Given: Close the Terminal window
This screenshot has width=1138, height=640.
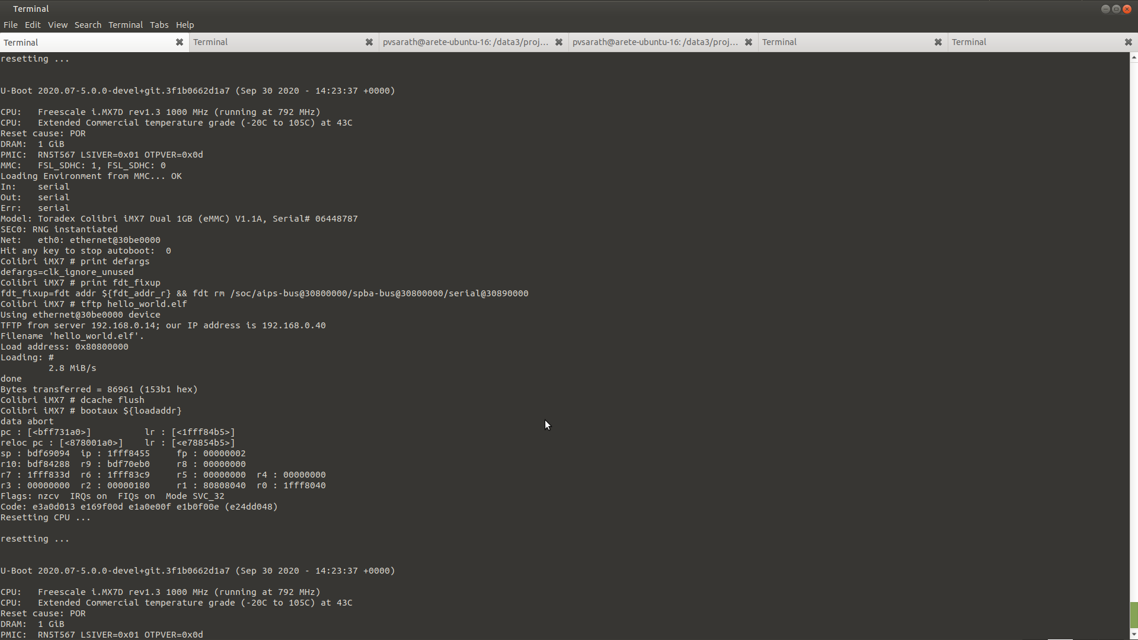Looking at the screenshot, I should point(1127,9).
